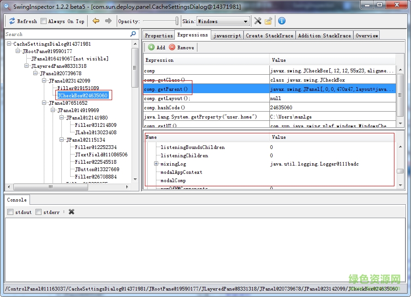Click the wrench tool icon beside Skin dropdown
The height and width of the screenshot is (297, 411).
257,21
